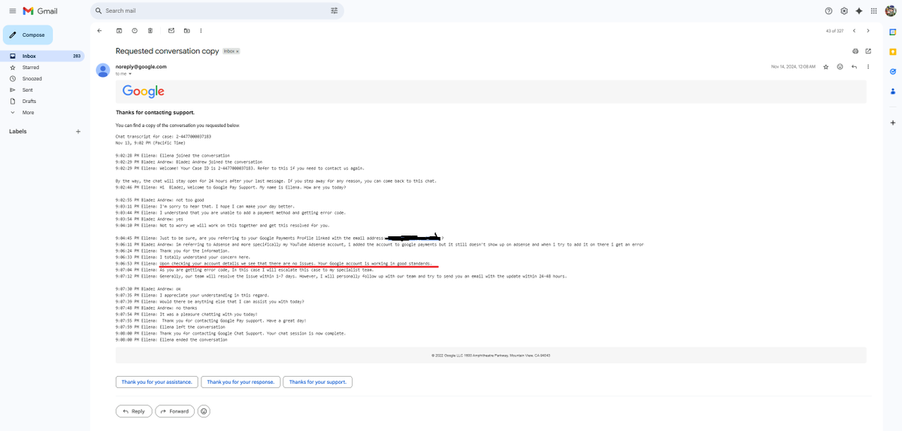Remove the Inbox label chip
902x431 pixels.
238,51
